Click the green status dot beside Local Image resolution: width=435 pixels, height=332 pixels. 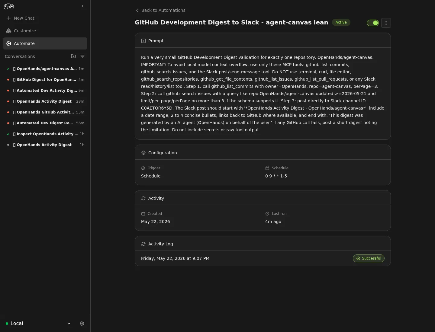click(7, 324)
